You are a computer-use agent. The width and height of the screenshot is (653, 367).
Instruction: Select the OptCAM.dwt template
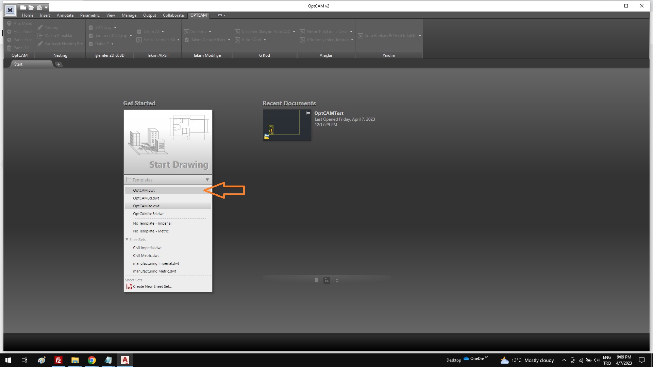[x=144, y=190]
